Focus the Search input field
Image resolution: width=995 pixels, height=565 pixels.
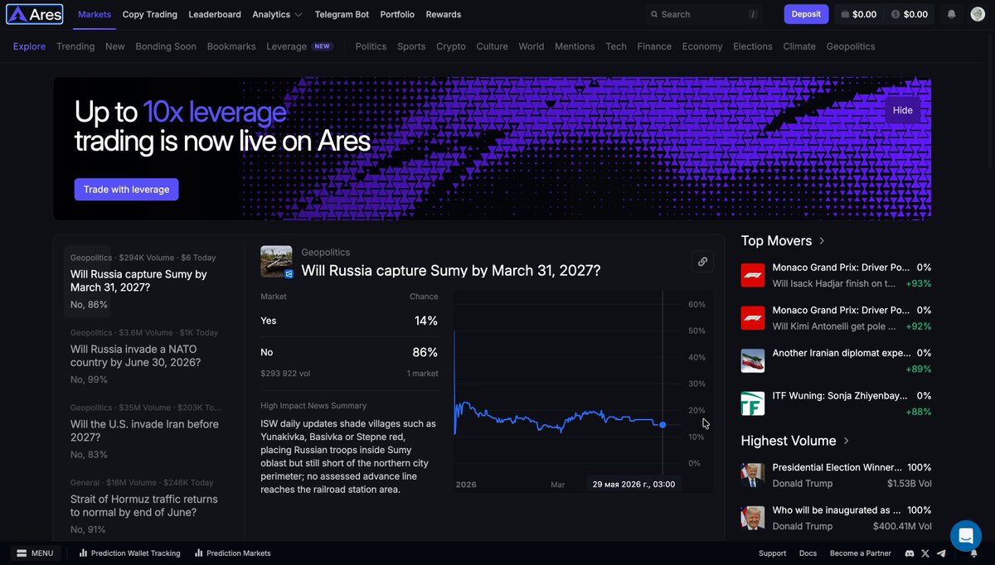point(704,14)
